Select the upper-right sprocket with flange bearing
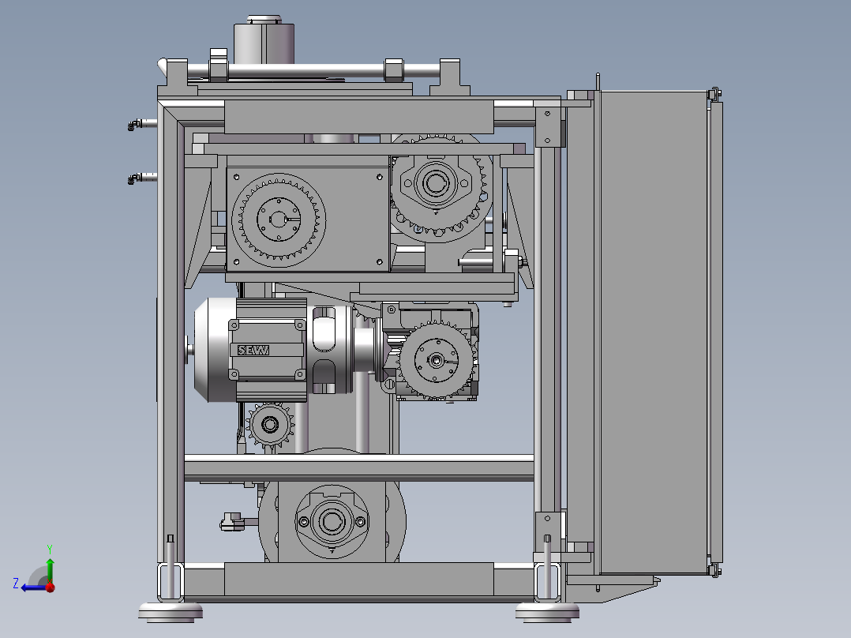The image size is (851, 638). (x=436, y=185)
